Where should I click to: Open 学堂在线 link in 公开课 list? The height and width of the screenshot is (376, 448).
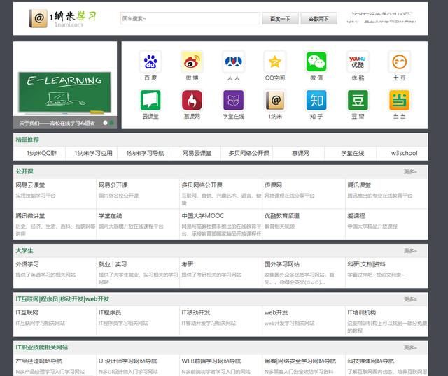coord(111,216)
